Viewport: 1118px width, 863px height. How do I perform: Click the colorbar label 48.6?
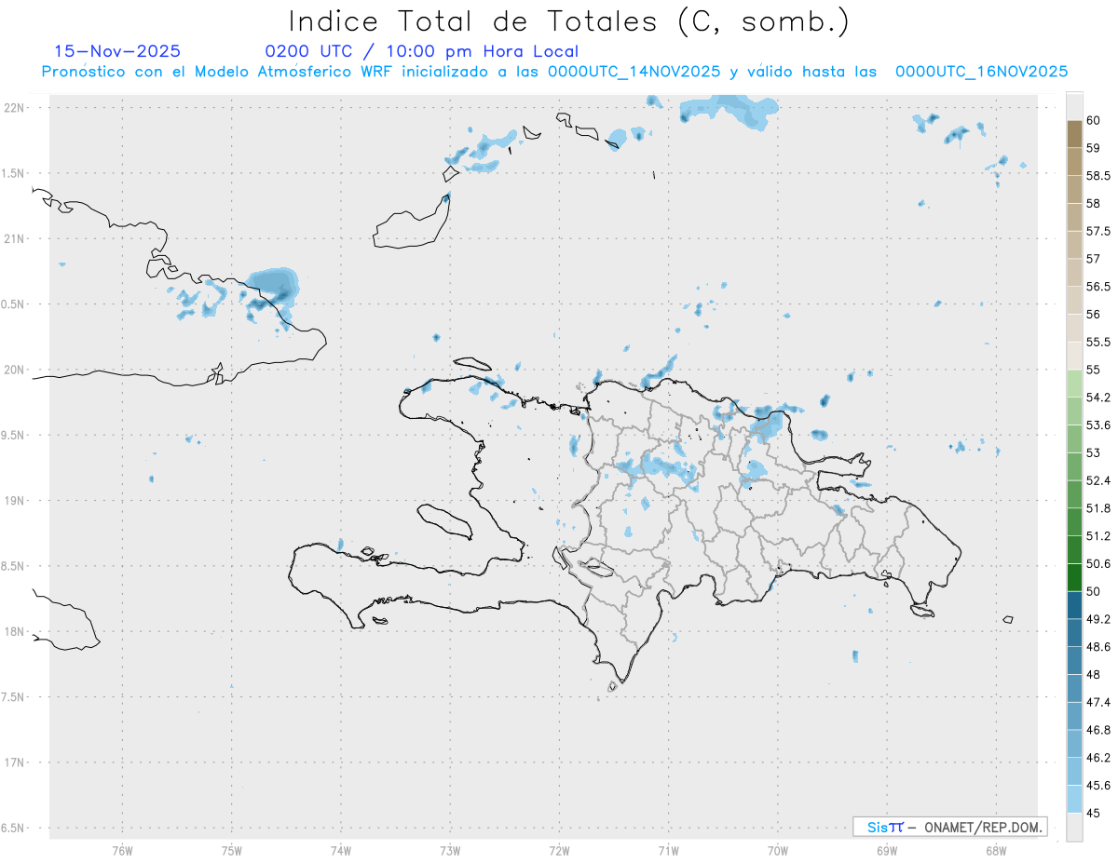pyautogui.click(x=1098, y=647)
